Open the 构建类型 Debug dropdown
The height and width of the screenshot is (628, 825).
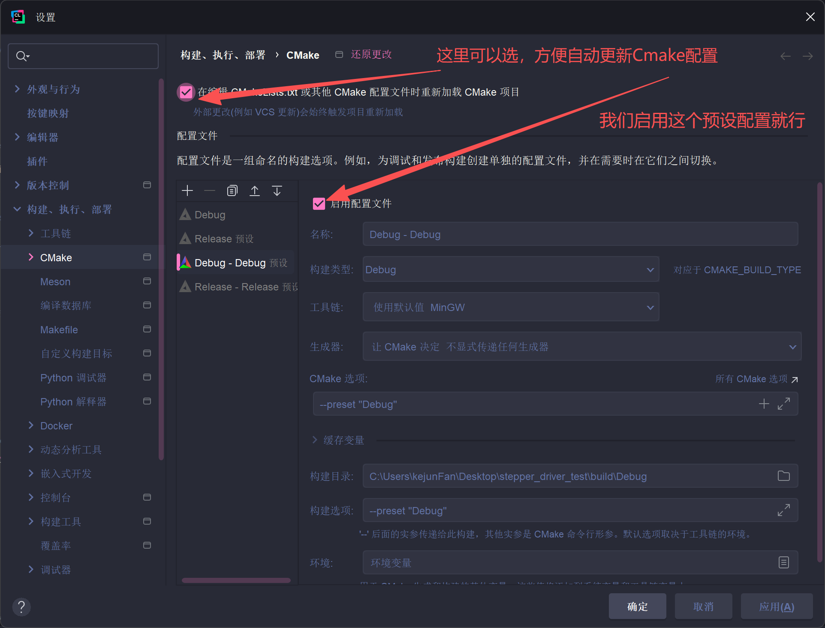coord(511,269)
